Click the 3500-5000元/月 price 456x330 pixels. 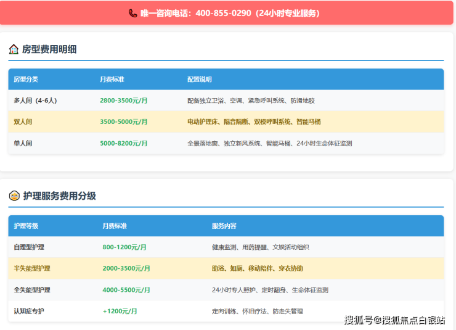tap(124, 122)
